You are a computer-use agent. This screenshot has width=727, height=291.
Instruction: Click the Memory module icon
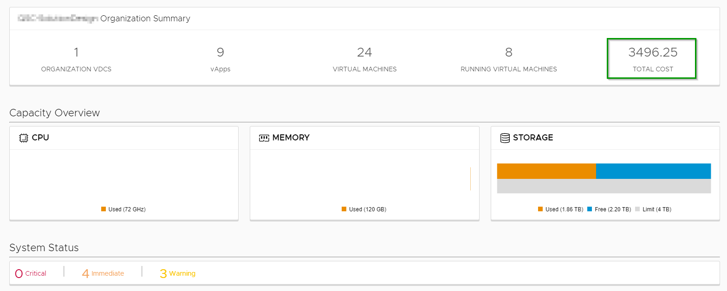coord(264,138)
